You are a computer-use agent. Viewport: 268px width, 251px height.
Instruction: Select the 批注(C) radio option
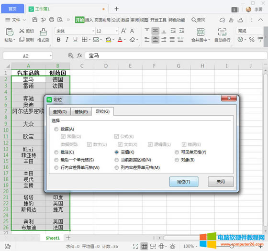(x=56, y=152)
